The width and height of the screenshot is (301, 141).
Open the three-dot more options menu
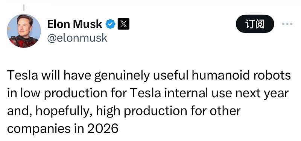click(287, 24)
